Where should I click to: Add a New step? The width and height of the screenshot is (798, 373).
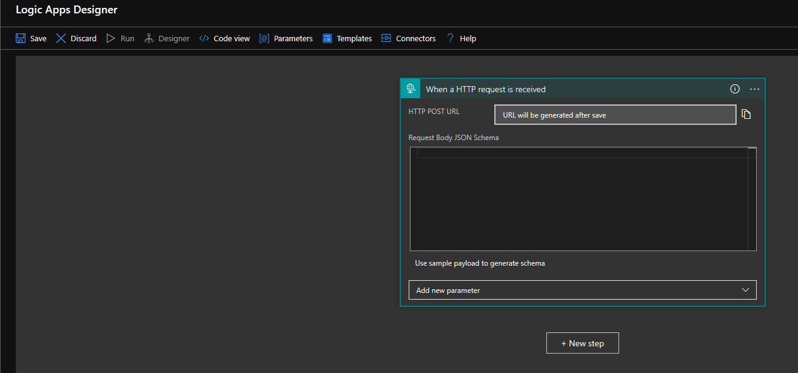pos(583,343)
